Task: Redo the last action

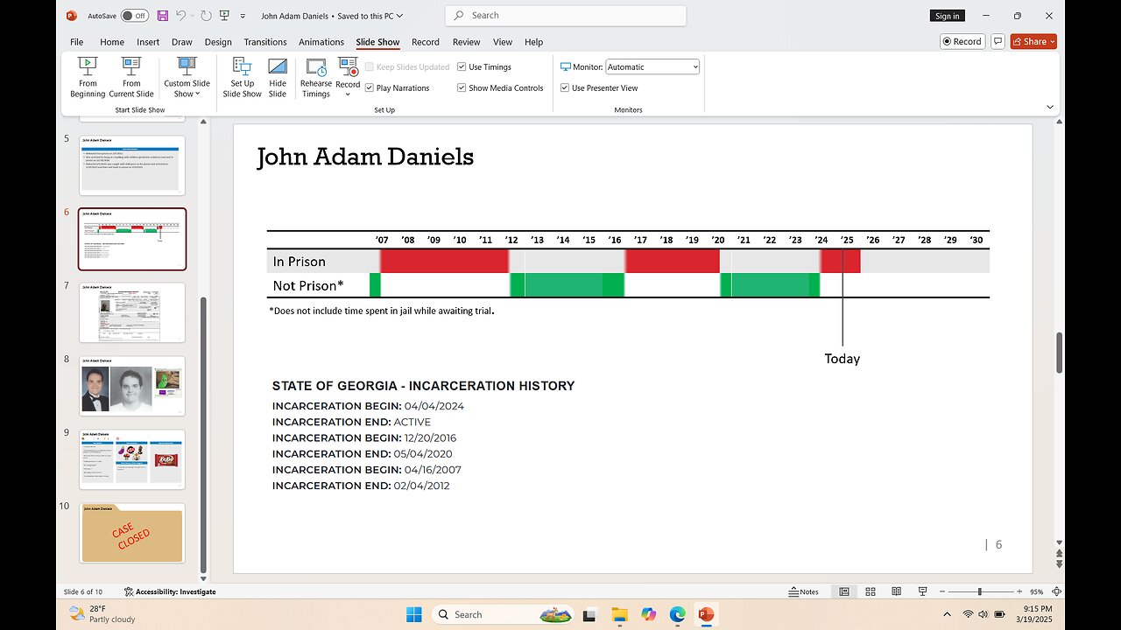Action: pyautogui.click(x=206, y=16)
